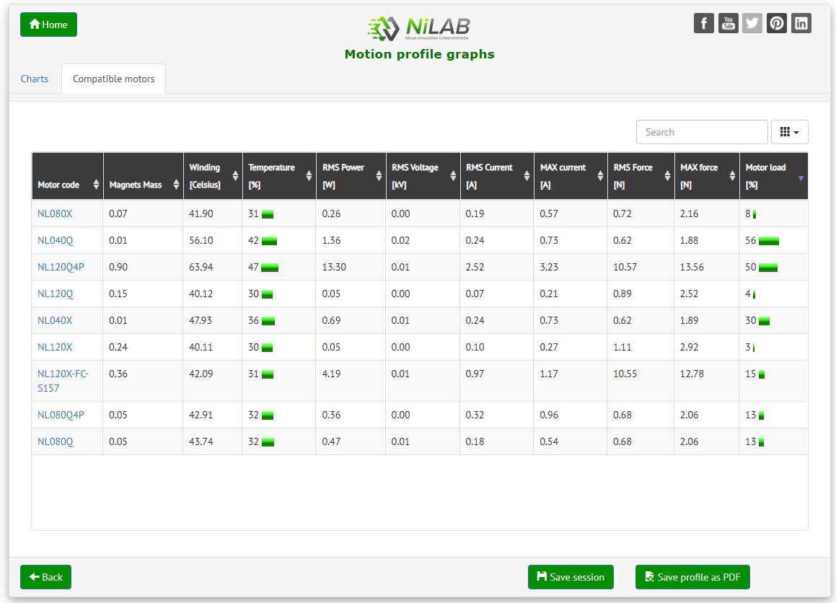This screenshot has height=603, width=836.
Task: Open the YouTube social icon
Action: (x=728, y=23)
